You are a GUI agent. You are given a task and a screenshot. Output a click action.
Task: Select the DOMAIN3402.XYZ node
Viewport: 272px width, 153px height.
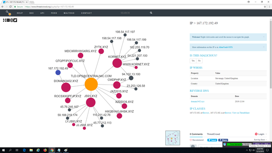click(x=66, y=87)
